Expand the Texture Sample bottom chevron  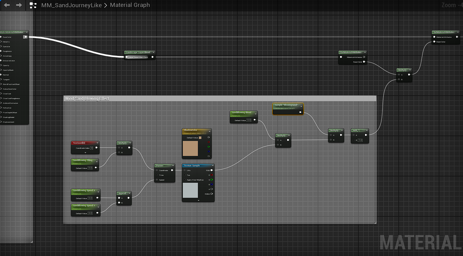198,200
